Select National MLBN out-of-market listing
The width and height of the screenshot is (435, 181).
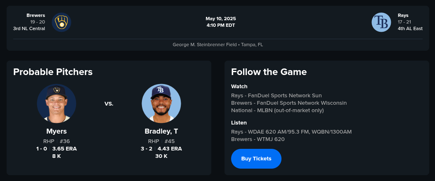click(277, 110)
